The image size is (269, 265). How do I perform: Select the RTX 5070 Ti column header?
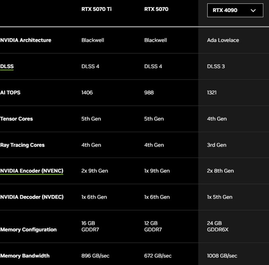click(96, 9)
